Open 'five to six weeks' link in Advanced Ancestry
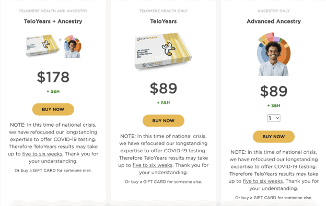This screenshot has width=326, height=206. pyautogui.click(x=263, y=181)
